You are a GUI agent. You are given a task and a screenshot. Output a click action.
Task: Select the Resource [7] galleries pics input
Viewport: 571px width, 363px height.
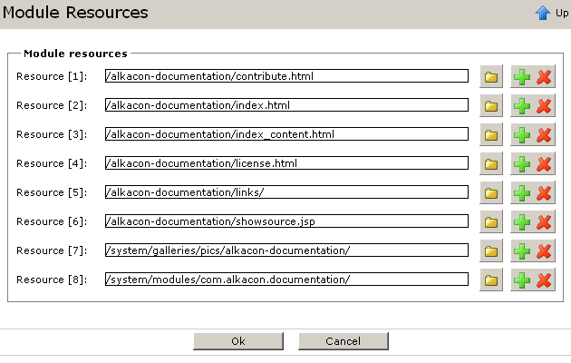(286, 250)
